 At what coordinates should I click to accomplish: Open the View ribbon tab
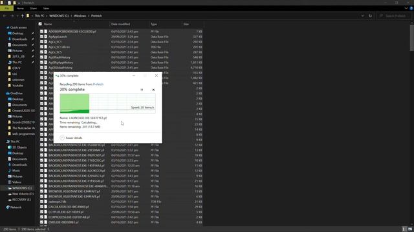46,8
